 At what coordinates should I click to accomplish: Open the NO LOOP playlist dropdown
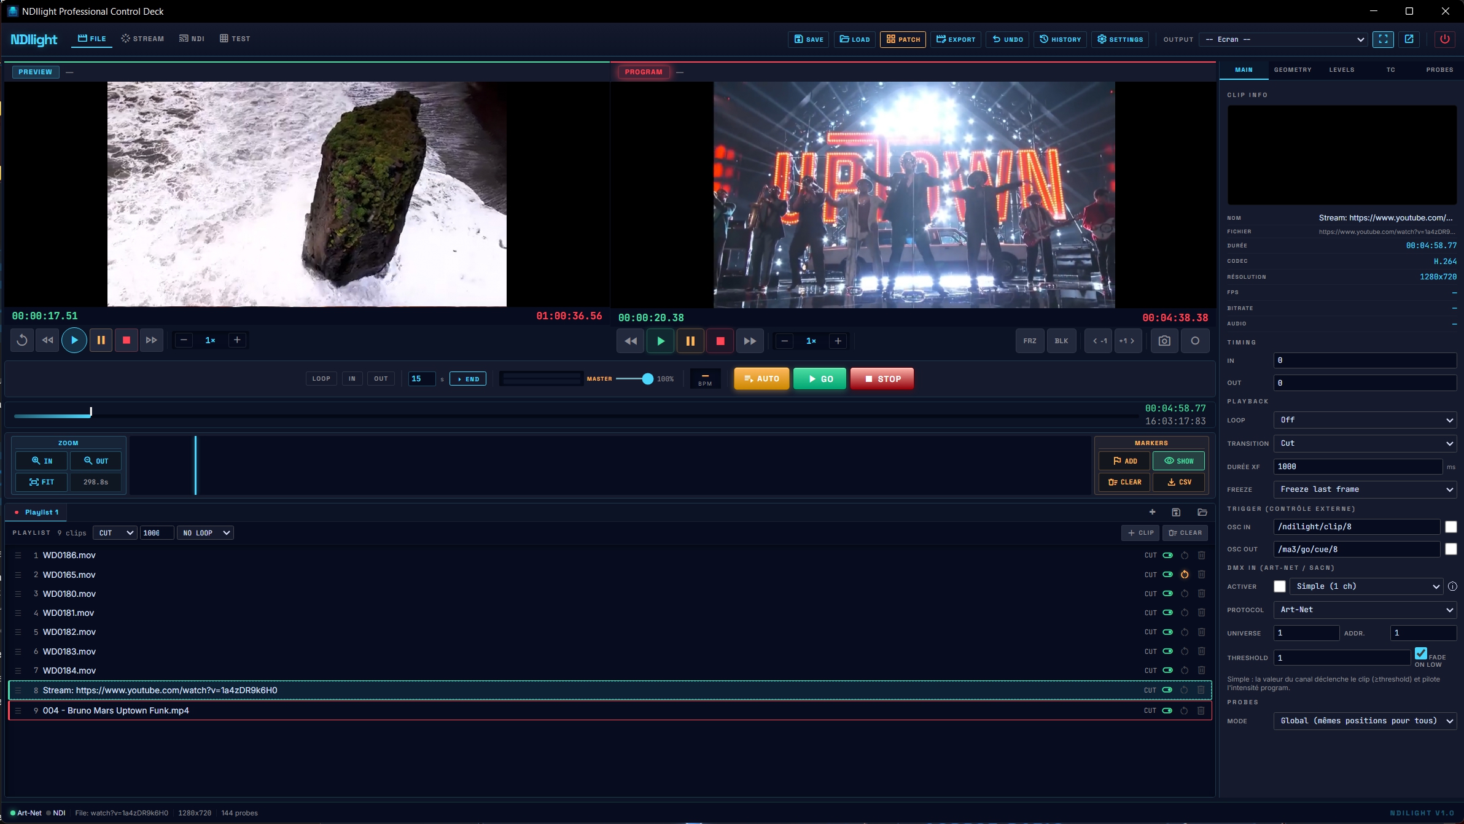click(206, 533)
